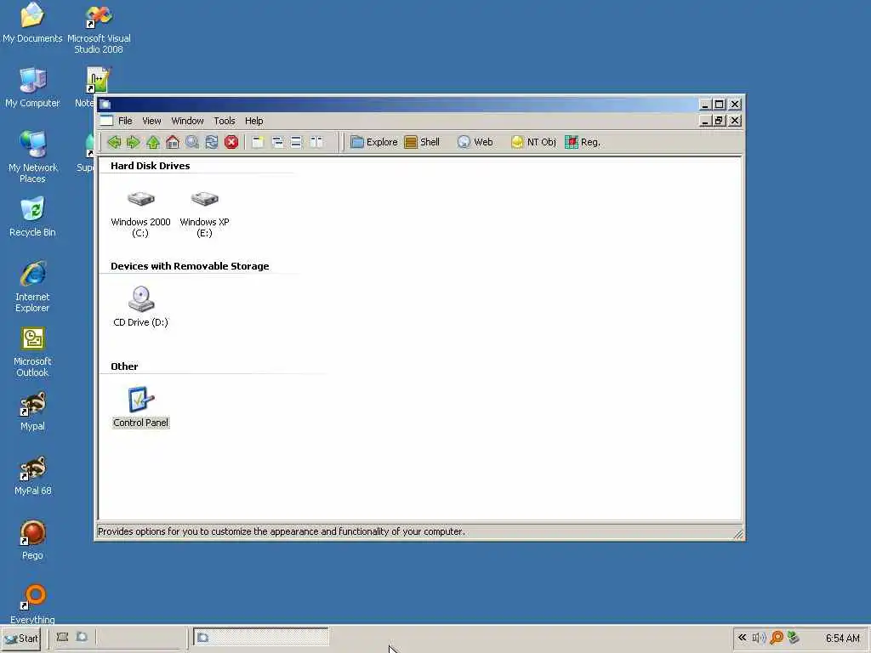The height and width of the screenshot is (653, 871).
Task: Click the Home toolbar icon
Action: coord(173,142)
